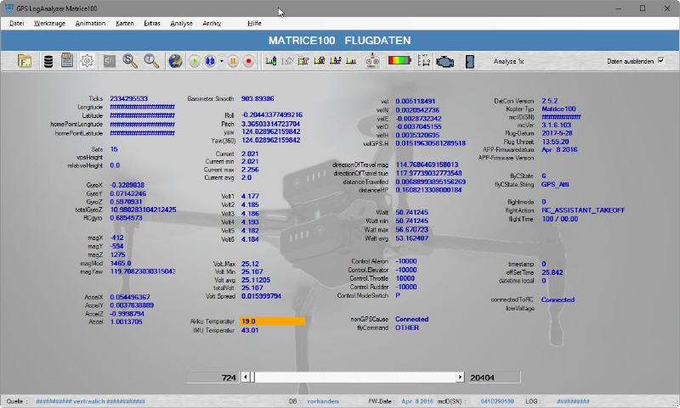Click the timeline scrollbar right arrow
This screenshot has width=680, height=408.
[x=460, y=377]
